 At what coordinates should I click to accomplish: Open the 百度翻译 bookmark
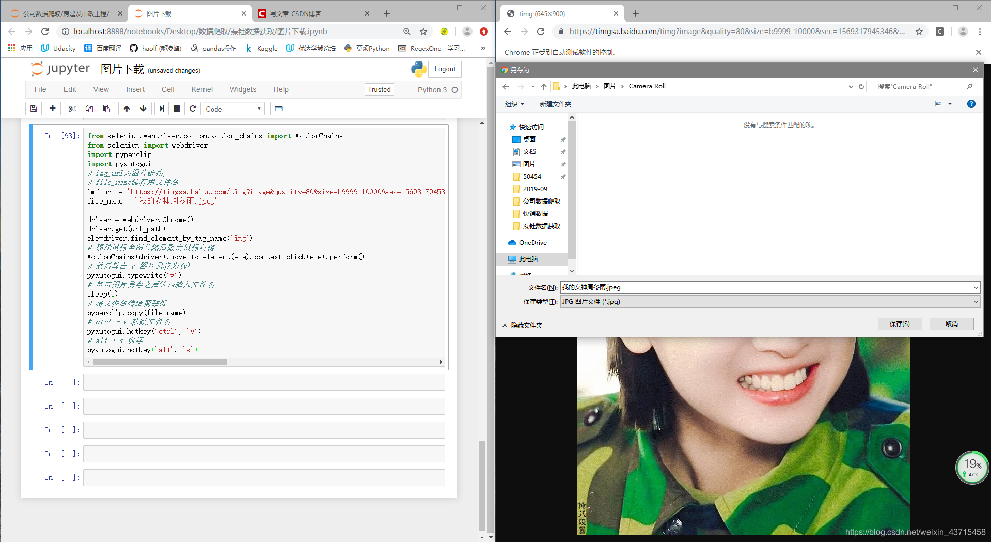coord(103,48)
